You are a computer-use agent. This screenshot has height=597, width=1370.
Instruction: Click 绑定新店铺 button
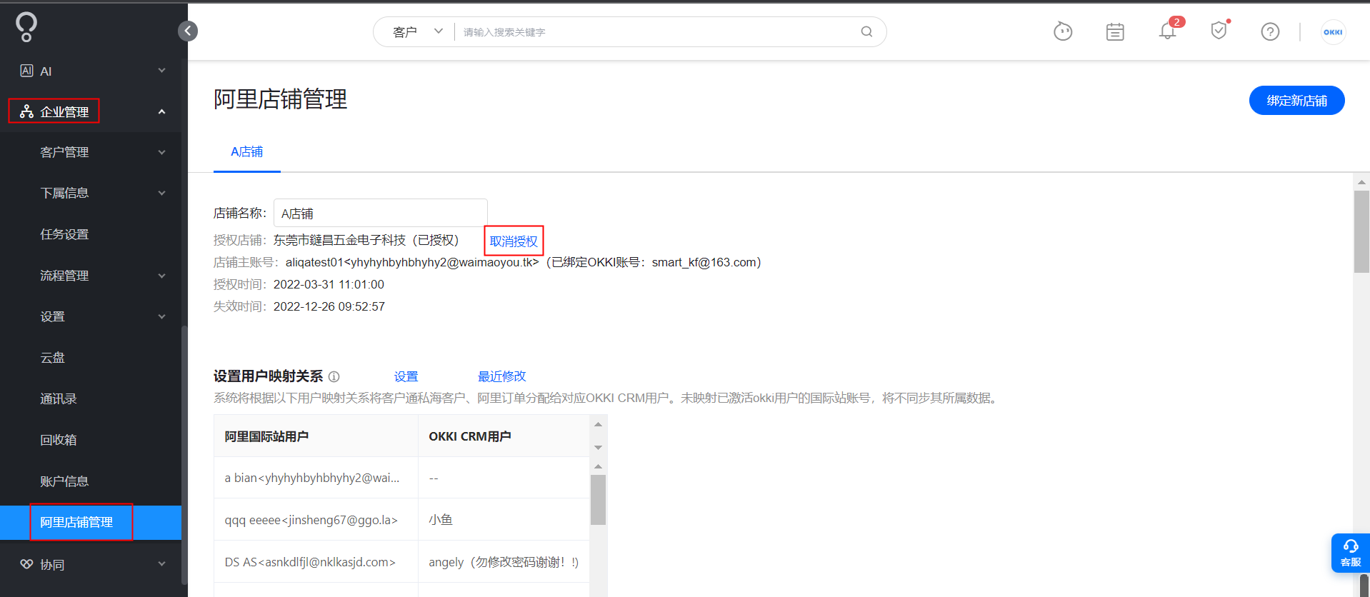click(1296, 101)
